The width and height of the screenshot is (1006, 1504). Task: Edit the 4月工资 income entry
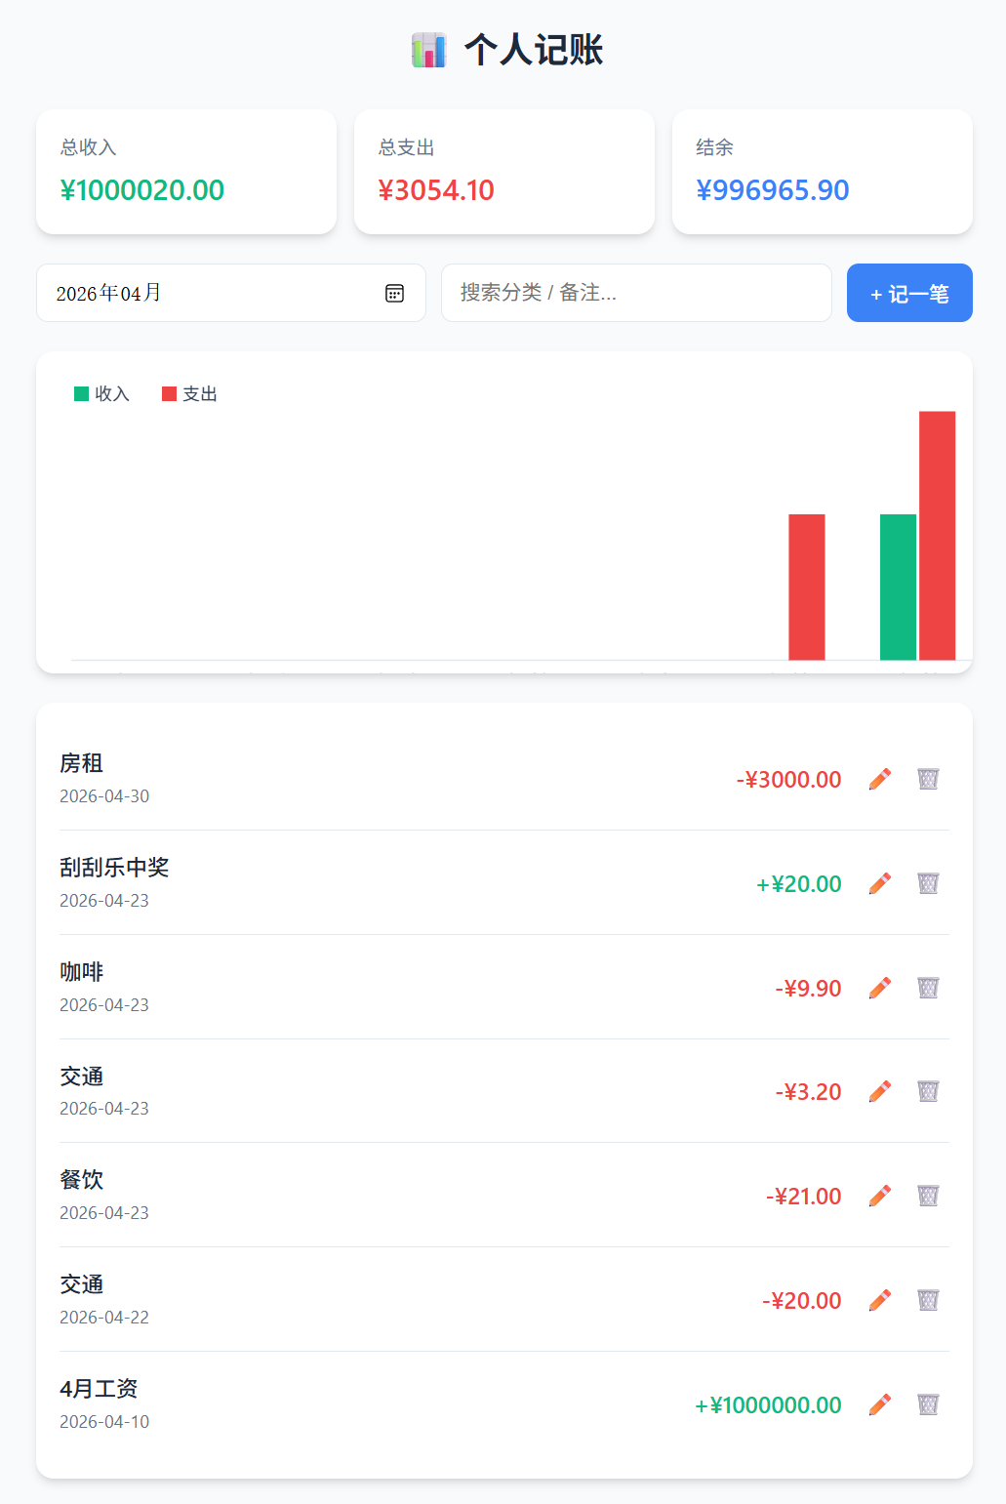click(x=879, y=1405)
